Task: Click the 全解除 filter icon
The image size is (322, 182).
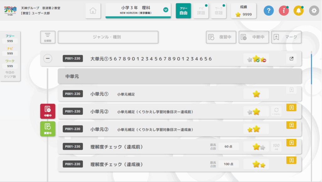Action: pyautogui.click(x=48, y=37)
